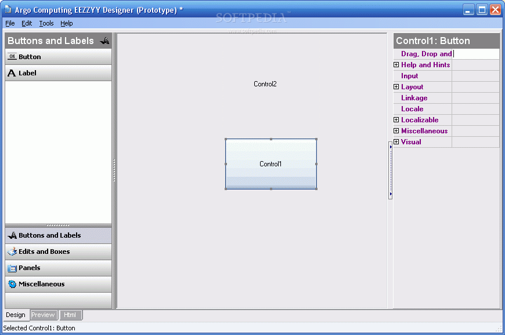Click the icon in the Buttons and Labels header
This screenshot has height=335, width=505.
coord(104,41)
